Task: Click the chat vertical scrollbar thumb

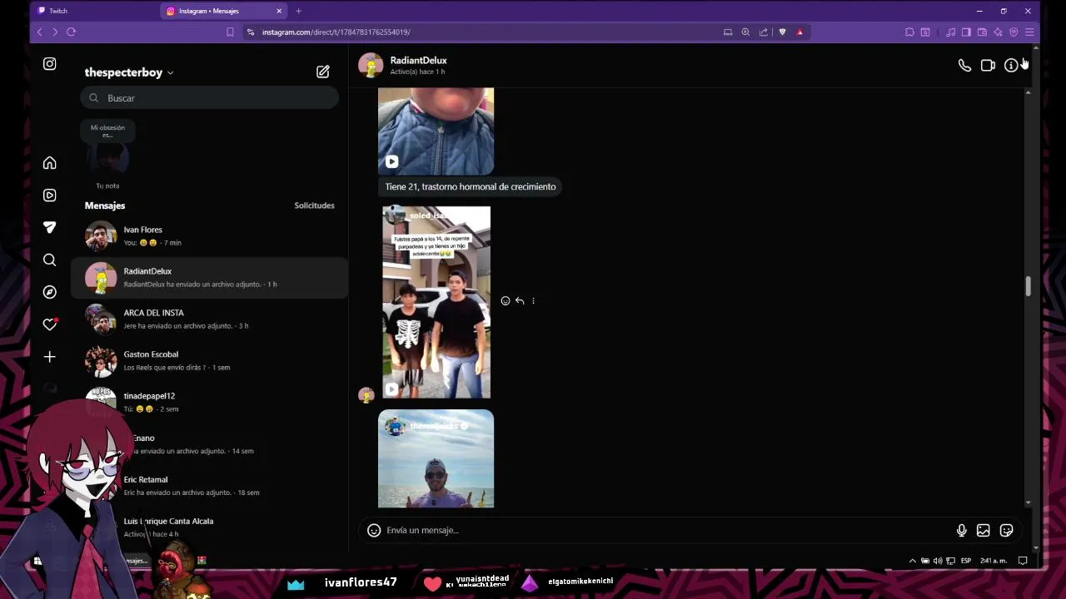Action: [x=1028, y=286]
